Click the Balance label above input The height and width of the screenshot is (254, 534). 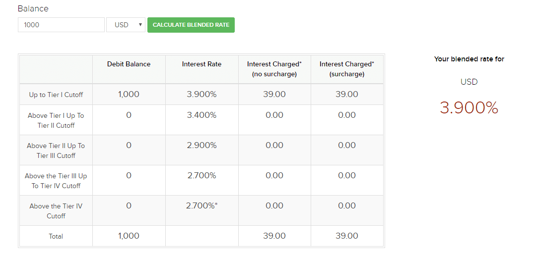33,9
